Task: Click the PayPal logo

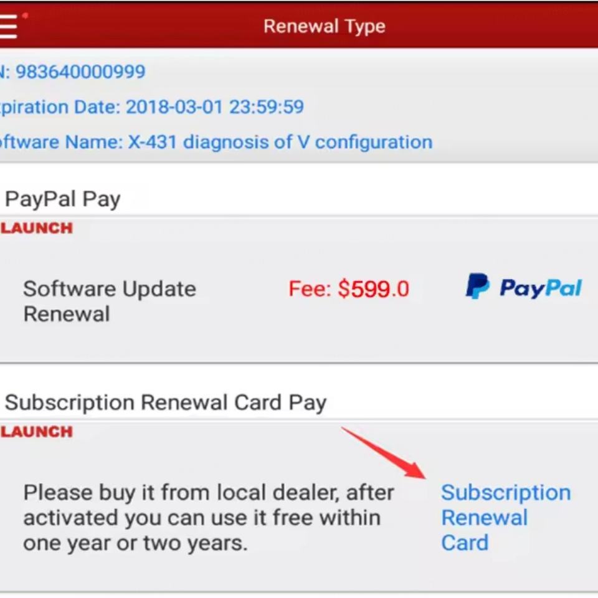Action: point(524,287)
